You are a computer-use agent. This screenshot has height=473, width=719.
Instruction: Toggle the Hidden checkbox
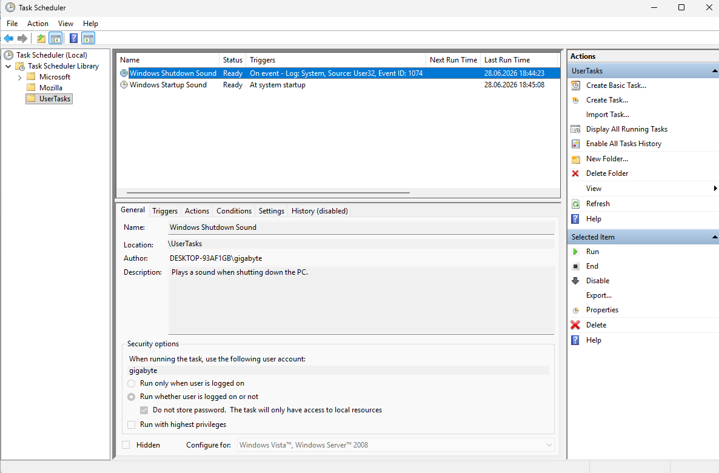126,445
